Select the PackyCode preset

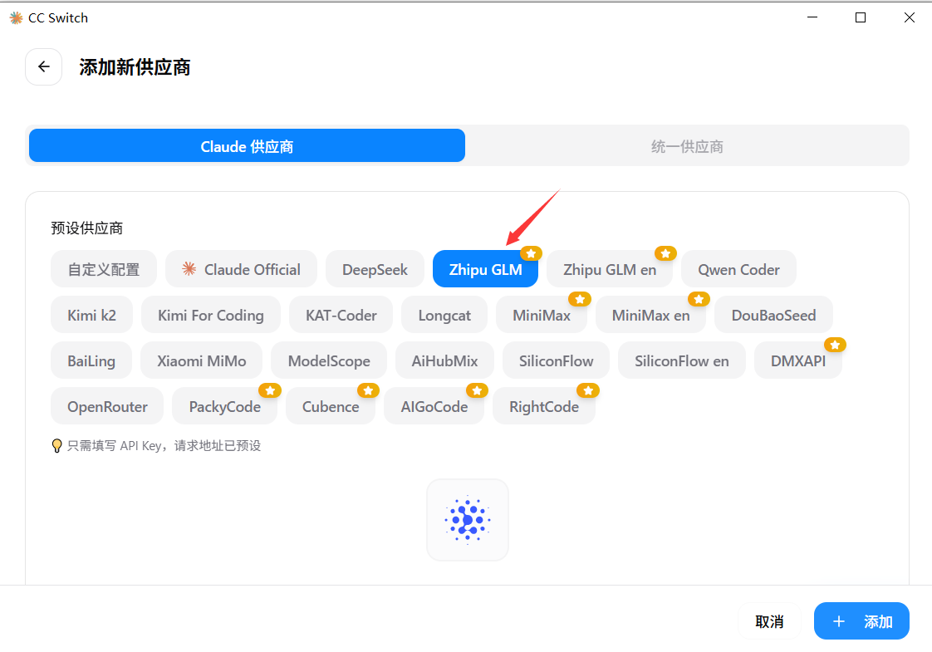(x=224, y=406)
